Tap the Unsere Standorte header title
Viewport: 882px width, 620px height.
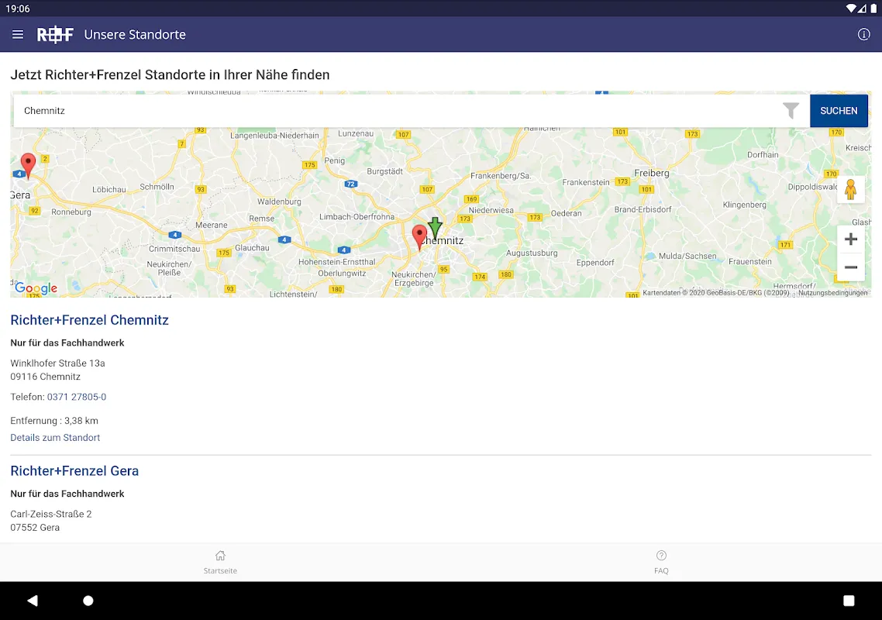click(x=135, y=34)
